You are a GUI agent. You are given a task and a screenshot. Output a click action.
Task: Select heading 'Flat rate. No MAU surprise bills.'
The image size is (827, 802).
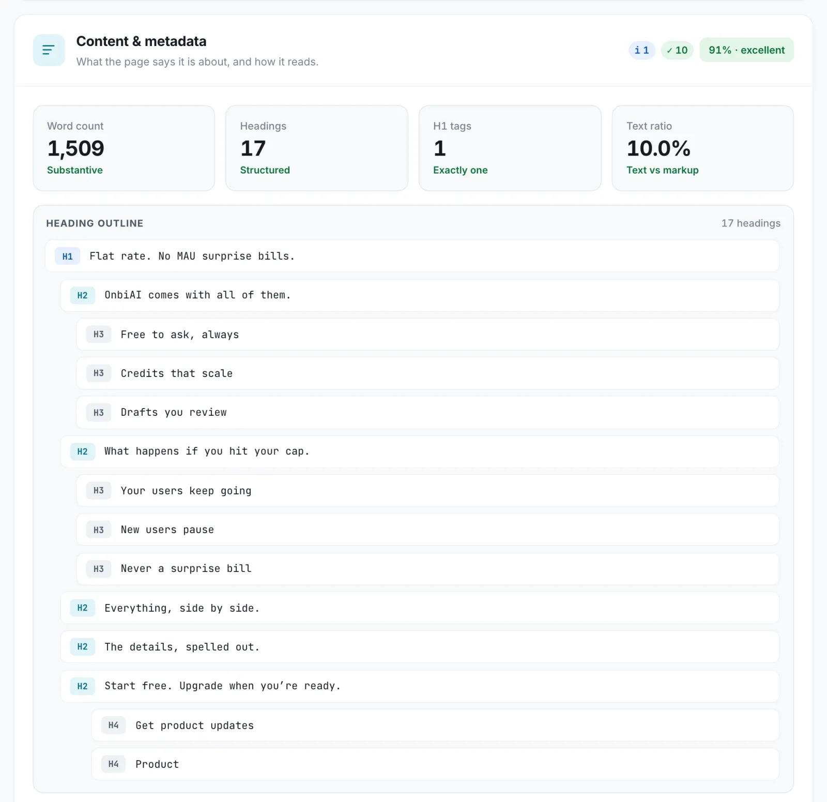point(412,256)
